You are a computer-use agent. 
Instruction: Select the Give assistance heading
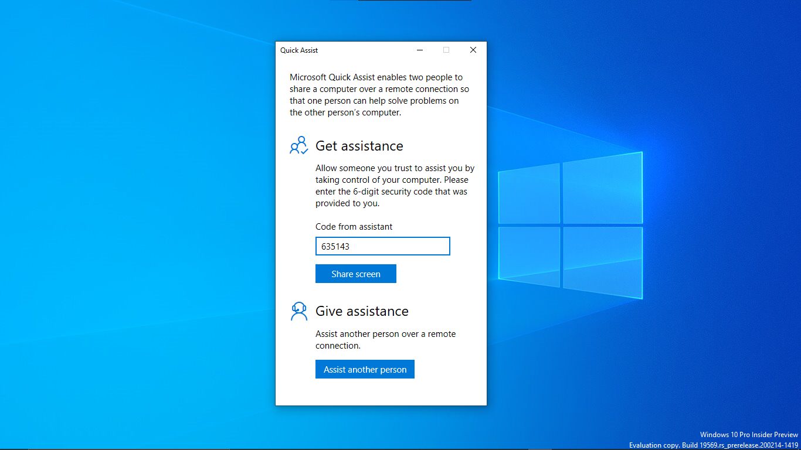pyautogui.click(x=362, y=311)
